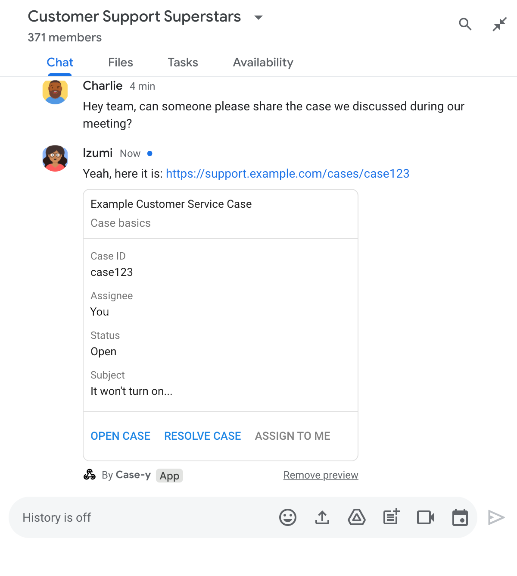Attach a file from Google Drive

[357, 517]
